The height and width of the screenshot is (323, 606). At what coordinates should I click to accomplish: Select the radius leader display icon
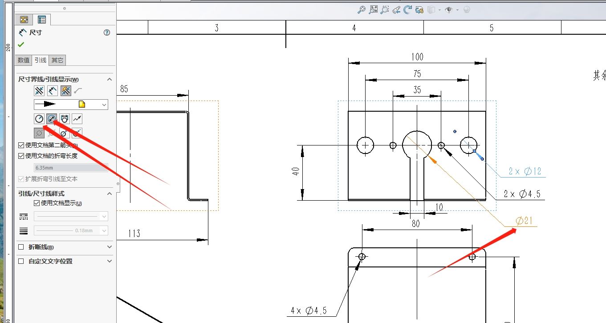39,119
